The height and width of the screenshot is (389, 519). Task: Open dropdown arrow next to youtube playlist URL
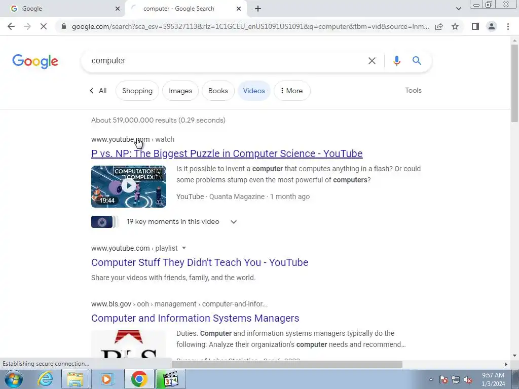pyautogui.click(x=184, y=248)
